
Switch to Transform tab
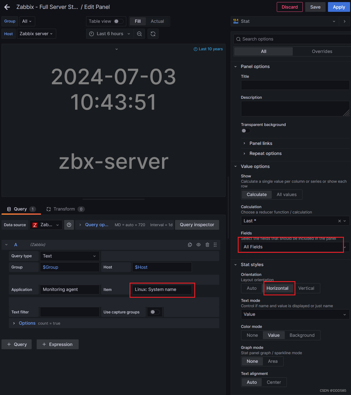pyautogui.click(x=65, y=209)
